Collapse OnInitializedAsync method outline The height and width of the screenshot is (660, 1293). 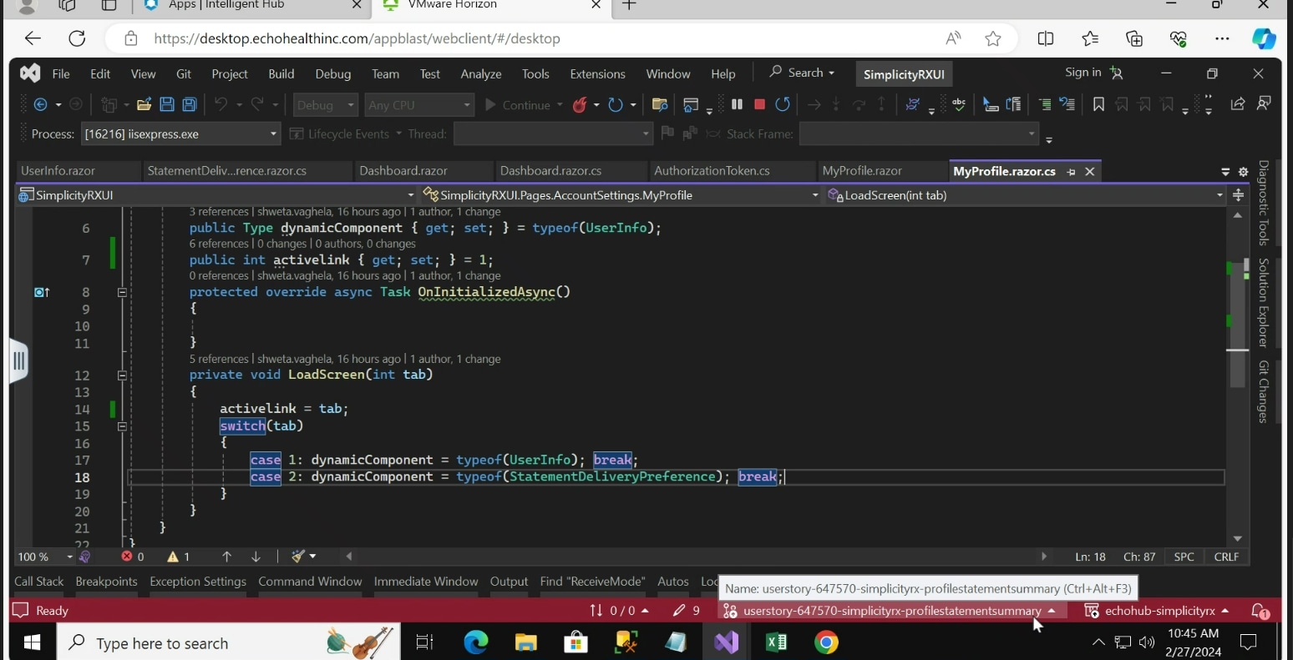[x=122, y=293]
